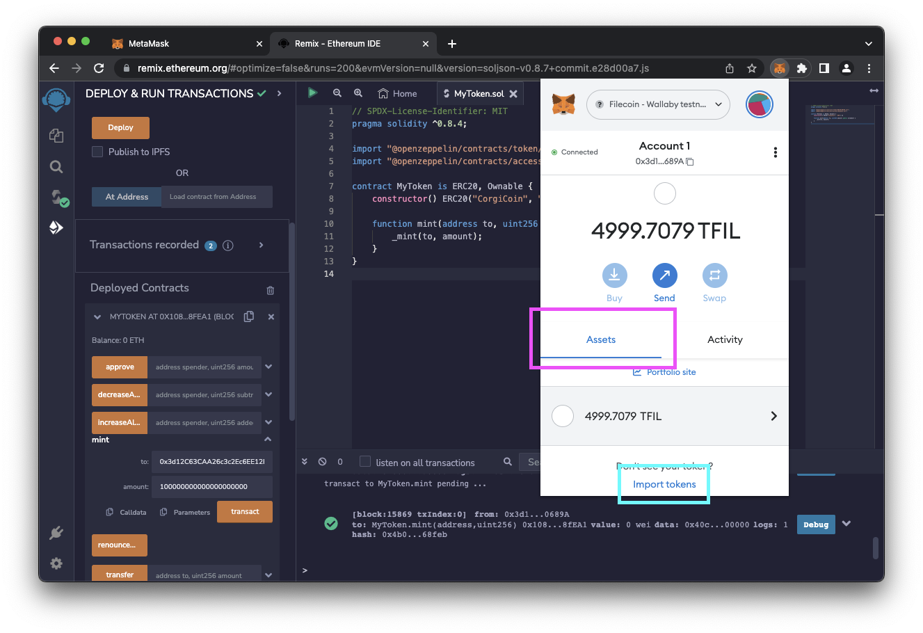Viewport: 923px width, 633px height.
Task: Collapse the mint function chevron
Action: [x=268, y=440]
